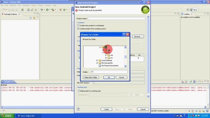Open the Android SDK manager toolbar icon
Screen dimensions: 210x118
click(23, 10)
